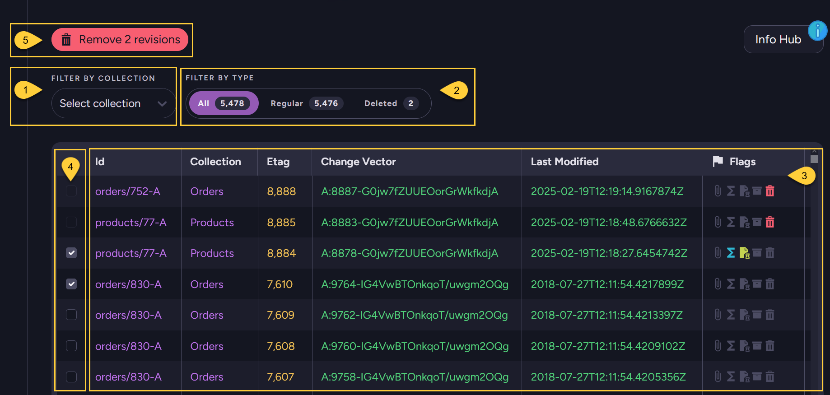Image resolution: width=830 pixels, height=395 pixels.
Task: Tick the checkbox for orders/752-A revision
Action: click(71, 191)
